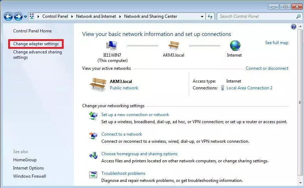Open Local Area Connection 2 link

click(249, 88)
